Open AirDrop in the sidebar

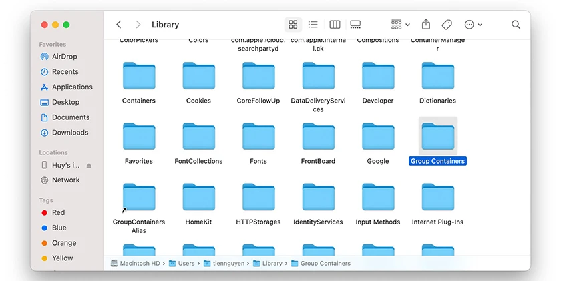[x=59, y=57]
